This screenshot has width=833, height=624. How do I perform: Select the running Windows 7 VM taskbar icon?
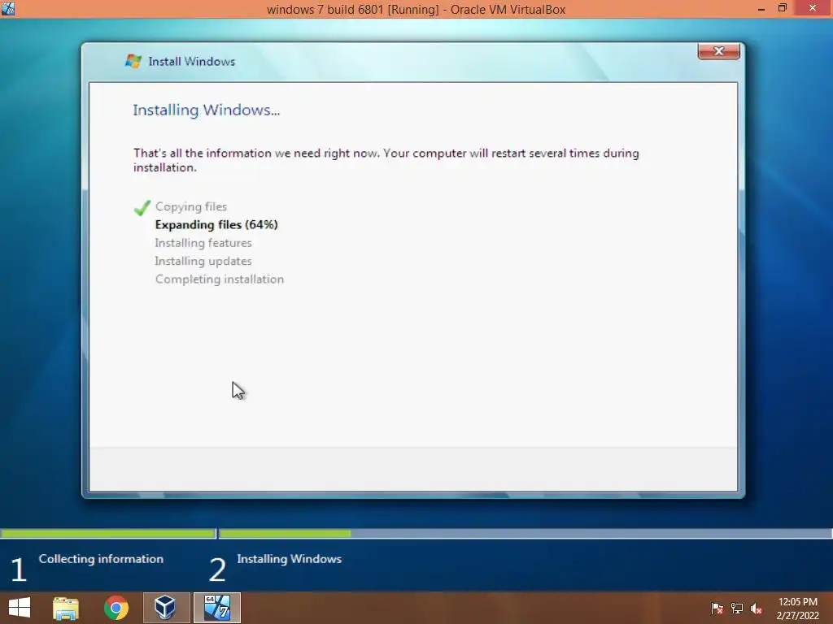click(x=216, y=608)
